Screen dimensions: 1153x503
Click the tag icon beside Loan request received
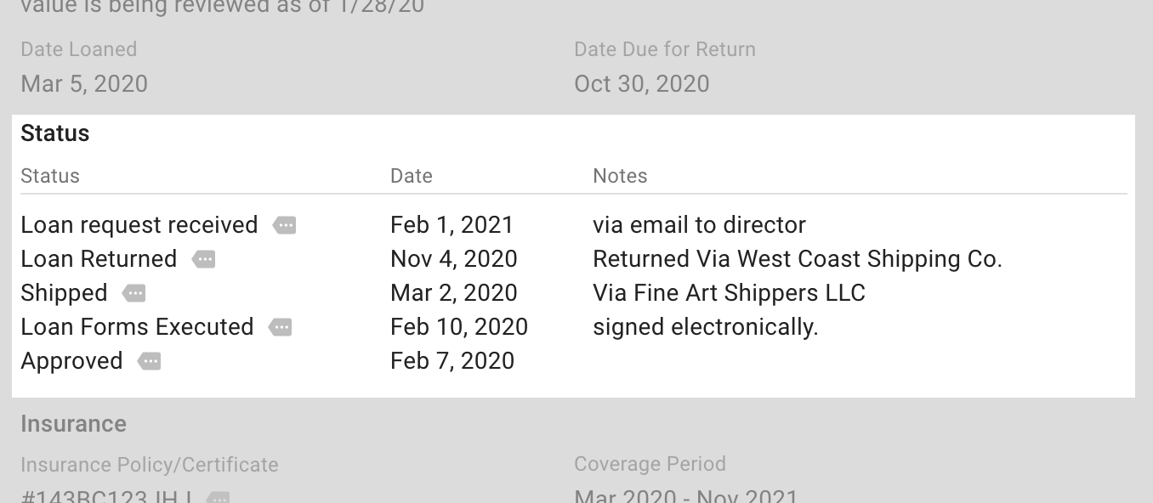point(284,225)
